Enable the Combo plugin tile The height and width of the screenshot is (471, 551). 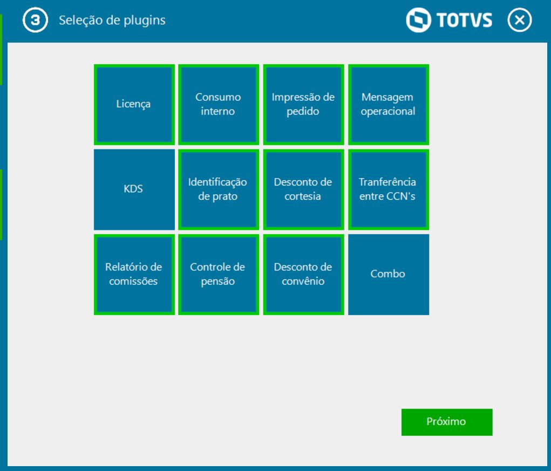(x=389, y=275)
